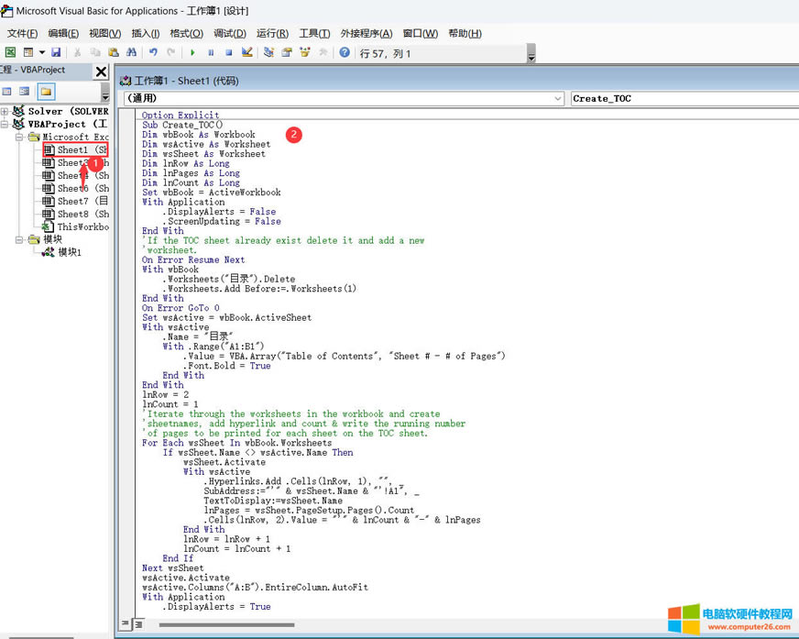The image size is (799, 639).
Task: Switch to Full Module View at bottom left
Action: (x=139, y=624)
